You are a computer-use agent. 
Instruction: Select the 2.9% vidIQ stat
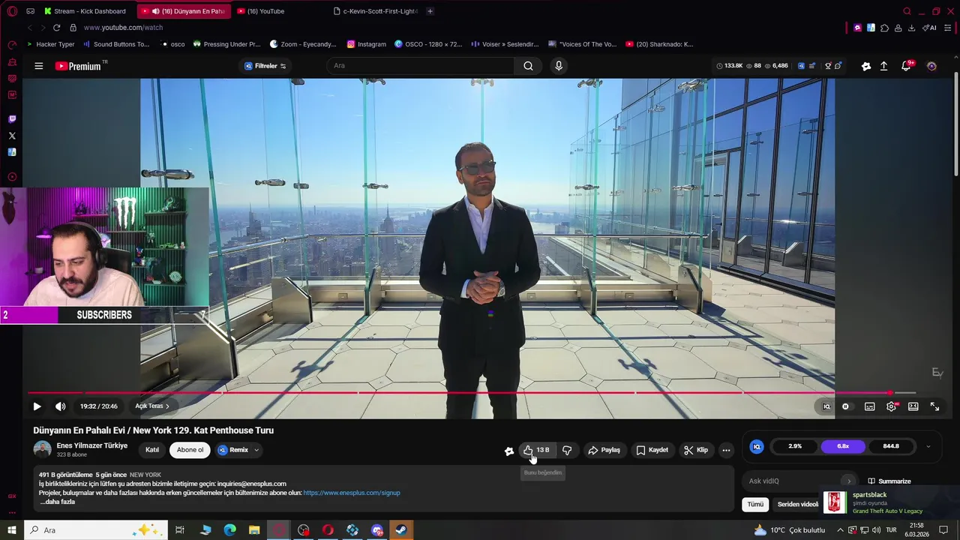pos(795,446)
